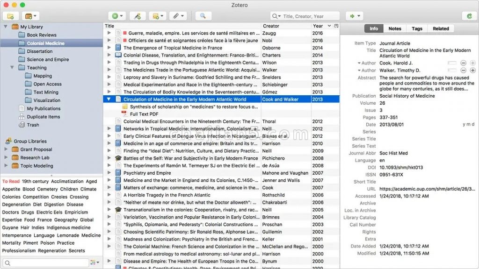
Task: Click the tag filter search box
Action: coord(46,262)
